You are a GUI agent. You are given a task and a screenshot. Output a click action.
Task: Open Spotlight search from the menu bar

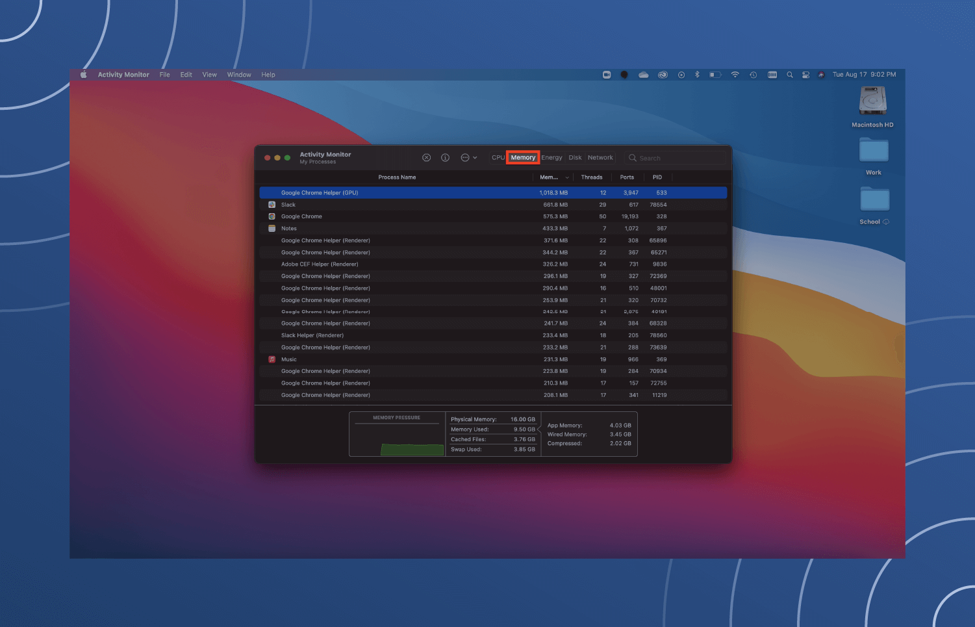tap(790, 74)
